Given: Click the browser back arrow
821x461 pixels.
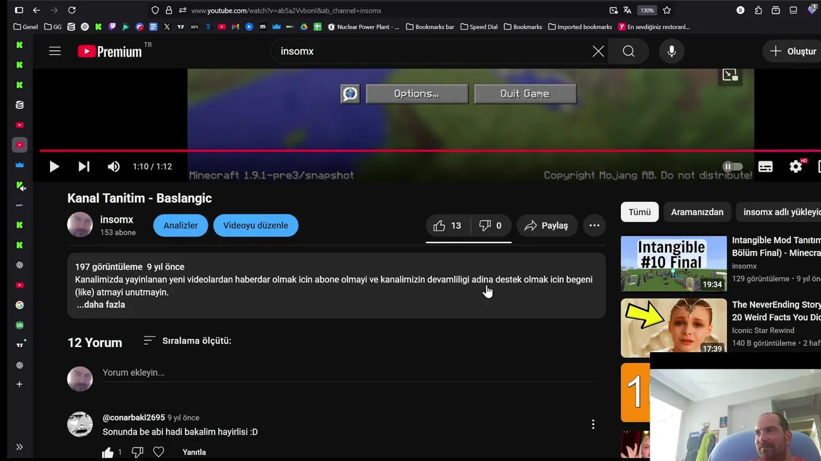Looking at the screenshot, I should pos(37,10).
